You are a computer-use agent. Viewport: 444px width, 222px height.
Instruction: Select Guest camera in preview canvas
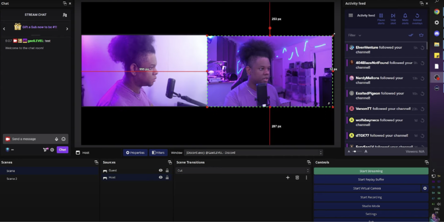[x=144, y=71]
